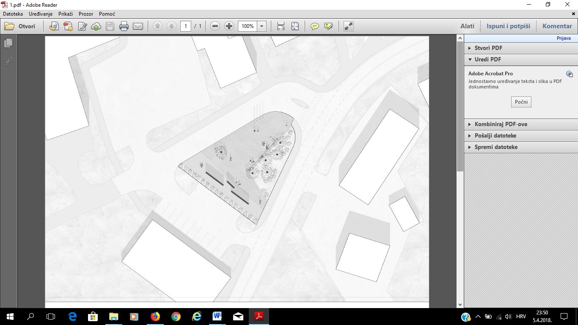Image resolution: width=578 pixels, height=325 pixels.
Task: Open Firefox from the taskbar
Action: coord(155,316)
